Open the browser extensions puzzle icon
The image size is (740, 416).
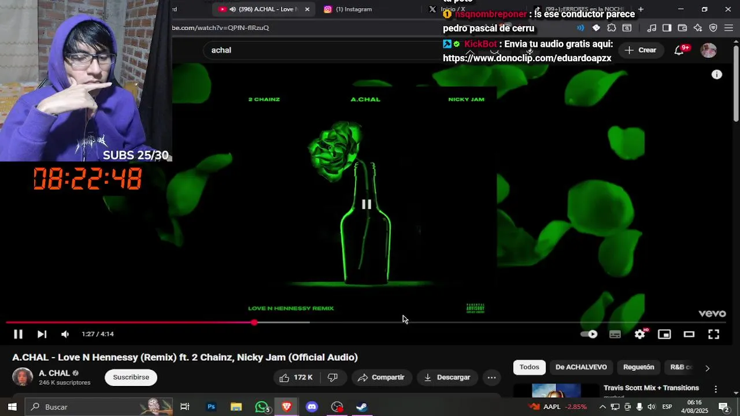pos(612,28)
